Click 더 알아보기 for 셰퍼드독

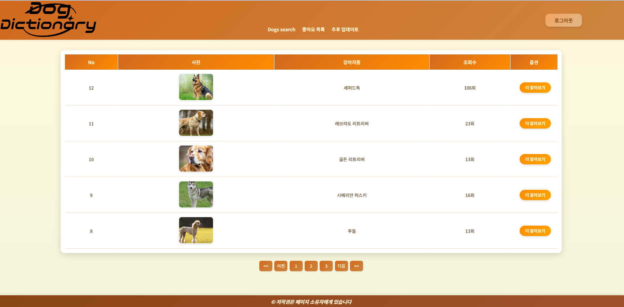click(535, 88)
